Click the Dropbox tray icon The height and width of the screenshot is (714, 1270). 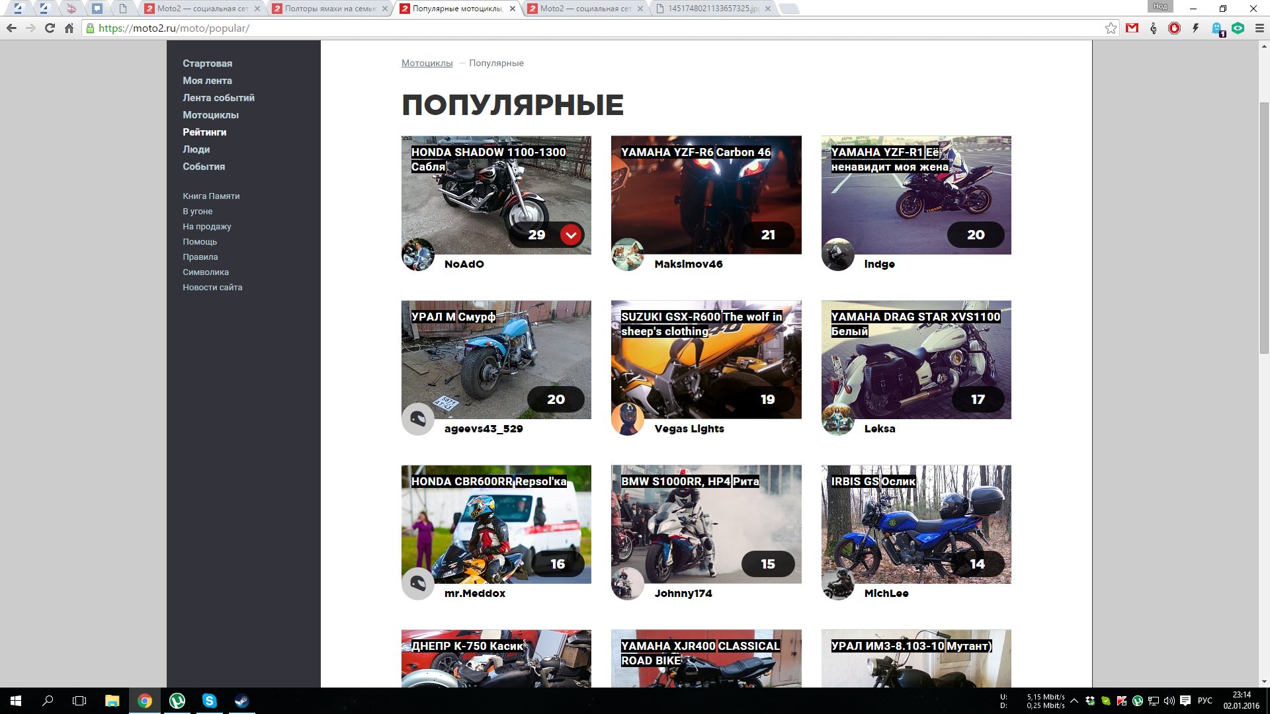[x=1089, y=701]
